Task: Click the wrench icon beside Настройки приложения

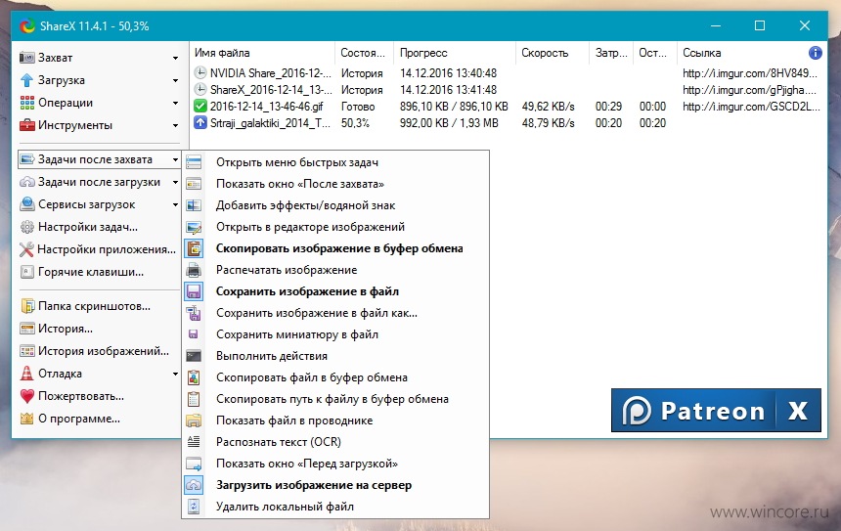Action: pos(26,249)
